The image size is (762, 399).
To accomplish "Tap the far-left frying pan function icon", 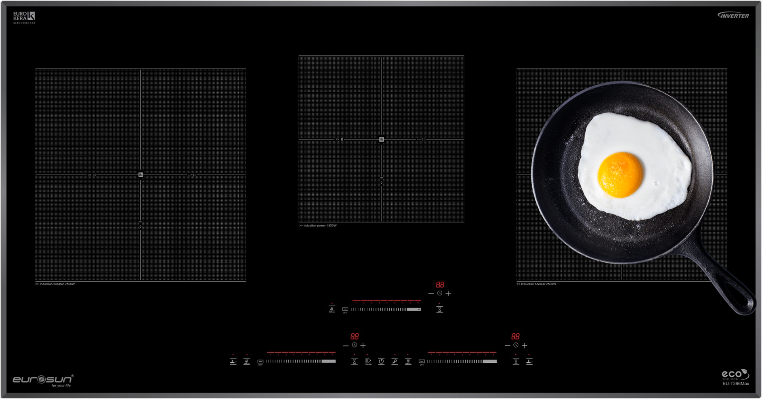I will [x=233, y=361].
